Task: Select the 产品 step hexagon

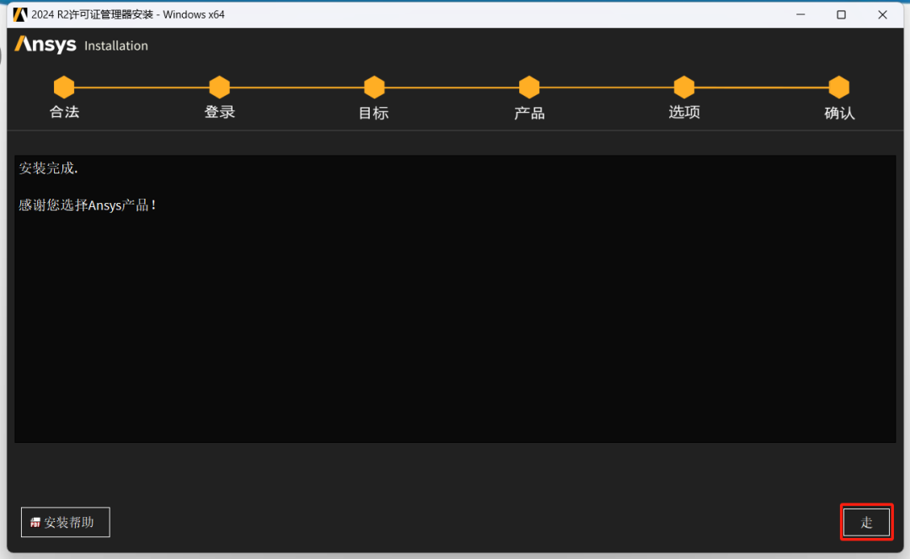Action: point(529,88)
